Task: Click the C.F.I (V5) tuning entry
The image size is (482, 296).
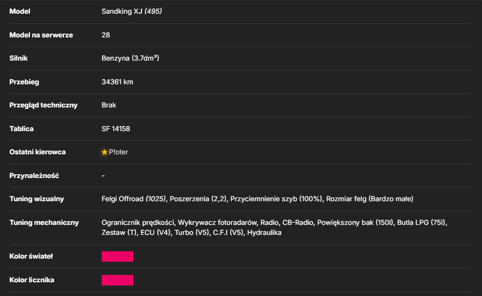Action: 228,232
